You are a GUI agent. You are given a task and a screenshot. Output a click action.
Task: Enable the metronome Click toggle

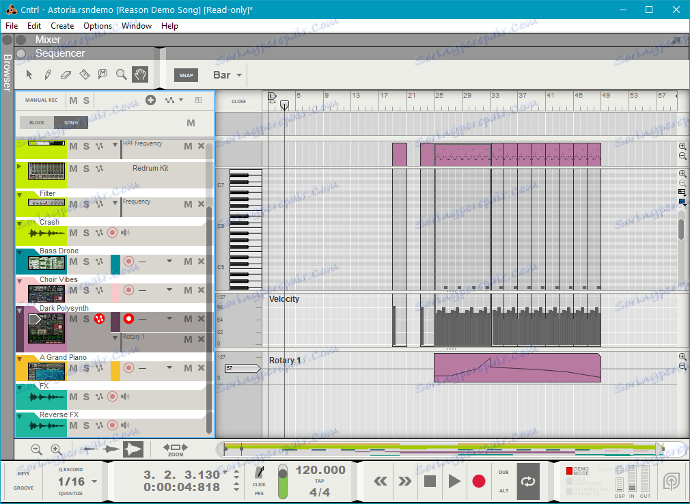(260, 473)
